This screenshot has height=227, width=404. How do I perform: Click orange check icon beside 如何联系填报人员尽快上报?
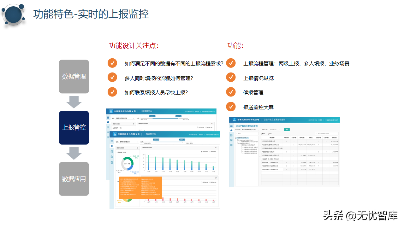(x=112, y=92)
